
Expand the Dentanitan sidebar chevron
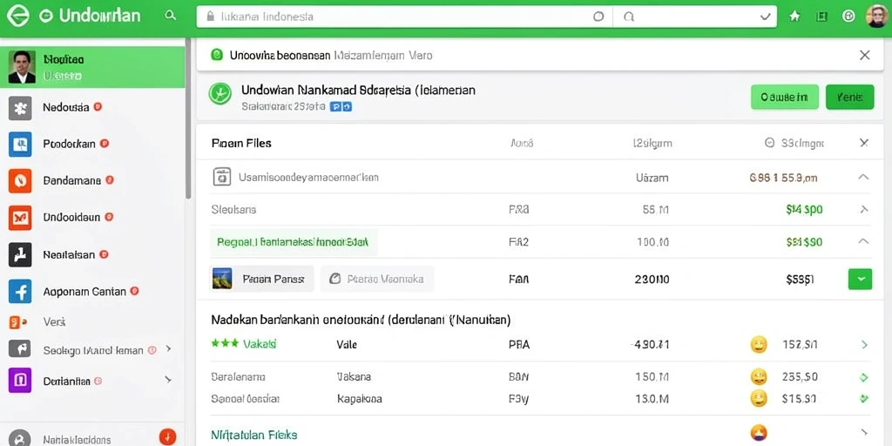pos(168,379)
